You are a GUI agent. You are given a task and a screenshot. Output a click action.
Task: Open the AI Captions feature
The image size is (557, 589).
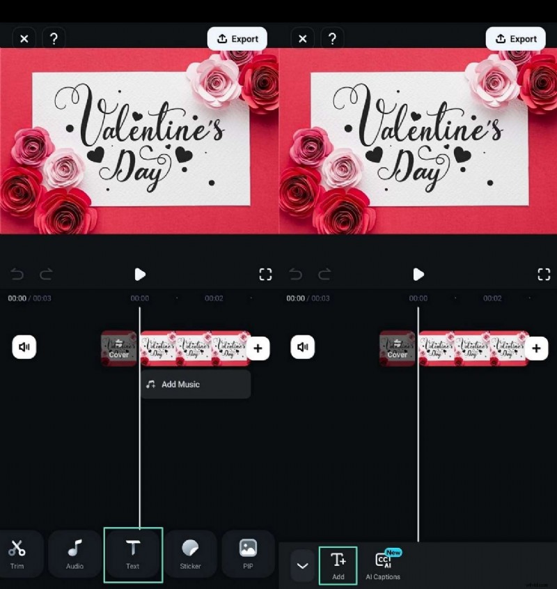coord(383,565)
